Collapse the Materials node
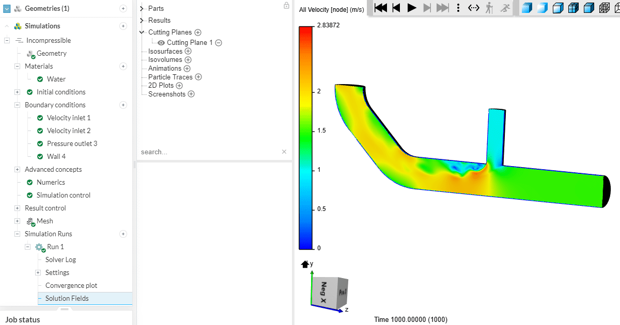Viewport: 620px width, 325px height. coord(17,66)
